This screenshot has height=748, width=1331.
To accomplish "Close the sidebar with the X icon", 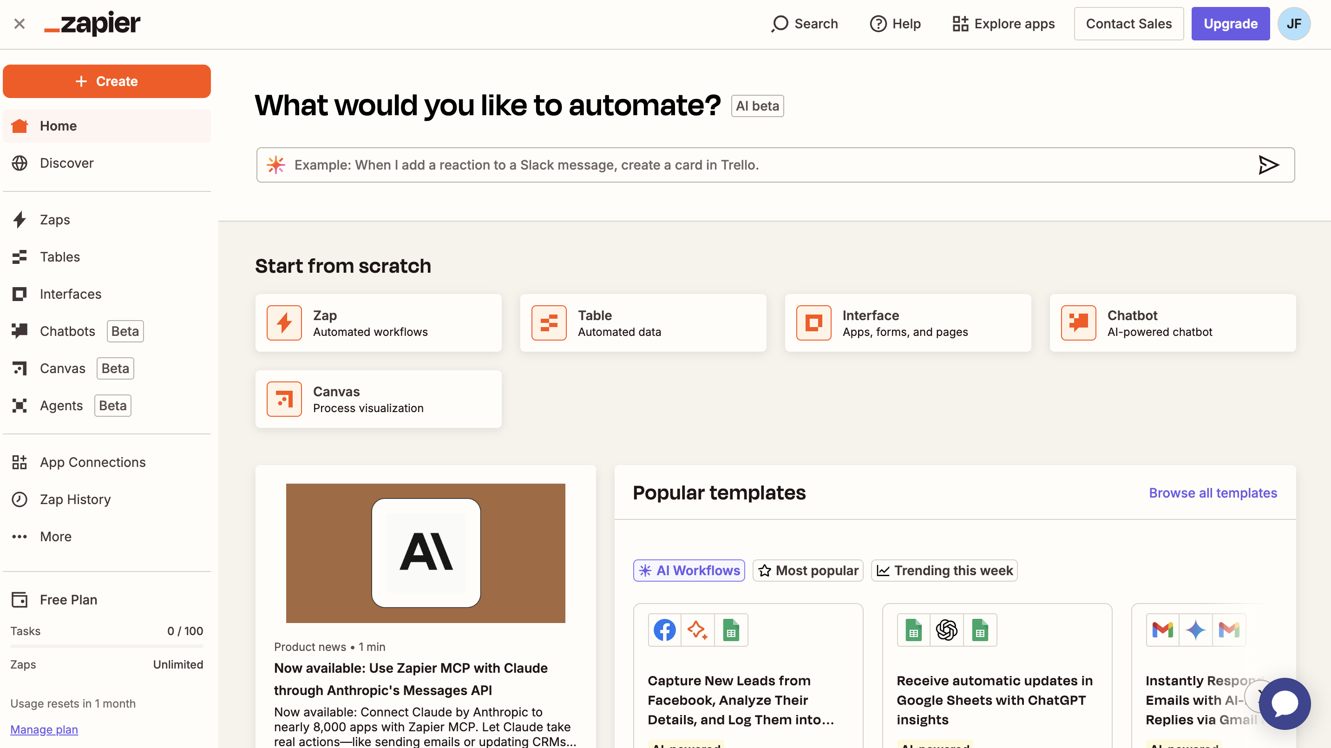I will (x=20, y=24).
